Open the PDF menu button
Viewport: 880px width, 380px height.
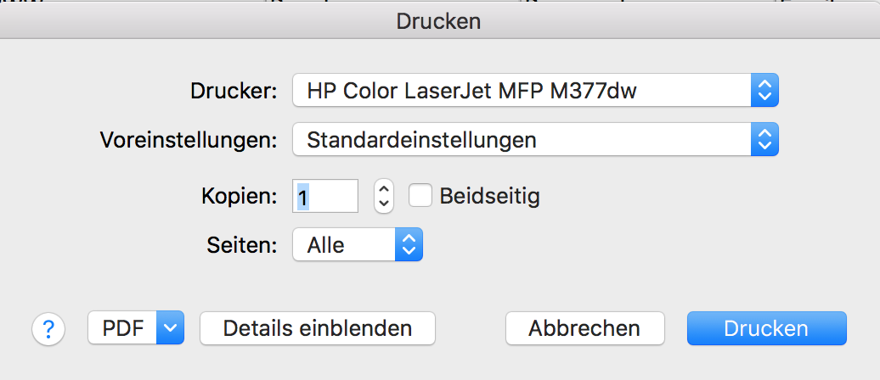pyautogui.click(x=123, y=328)
